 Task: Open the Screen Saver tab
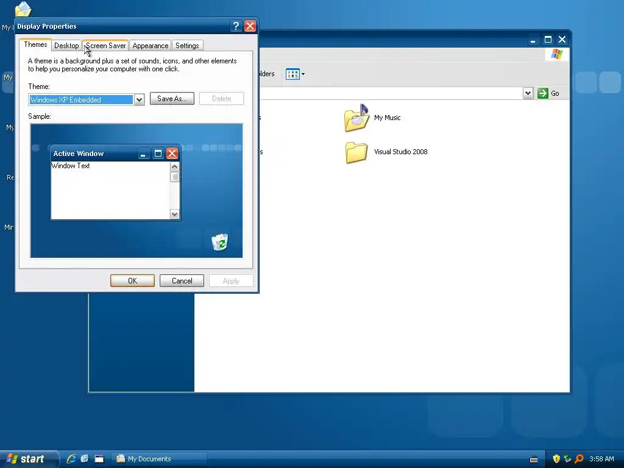pos(105,46)
